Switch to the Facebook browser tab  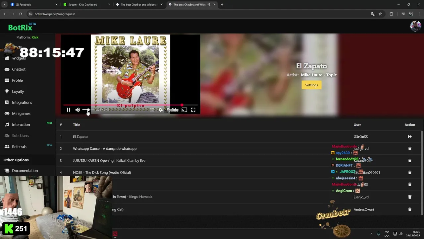[33, 5]
